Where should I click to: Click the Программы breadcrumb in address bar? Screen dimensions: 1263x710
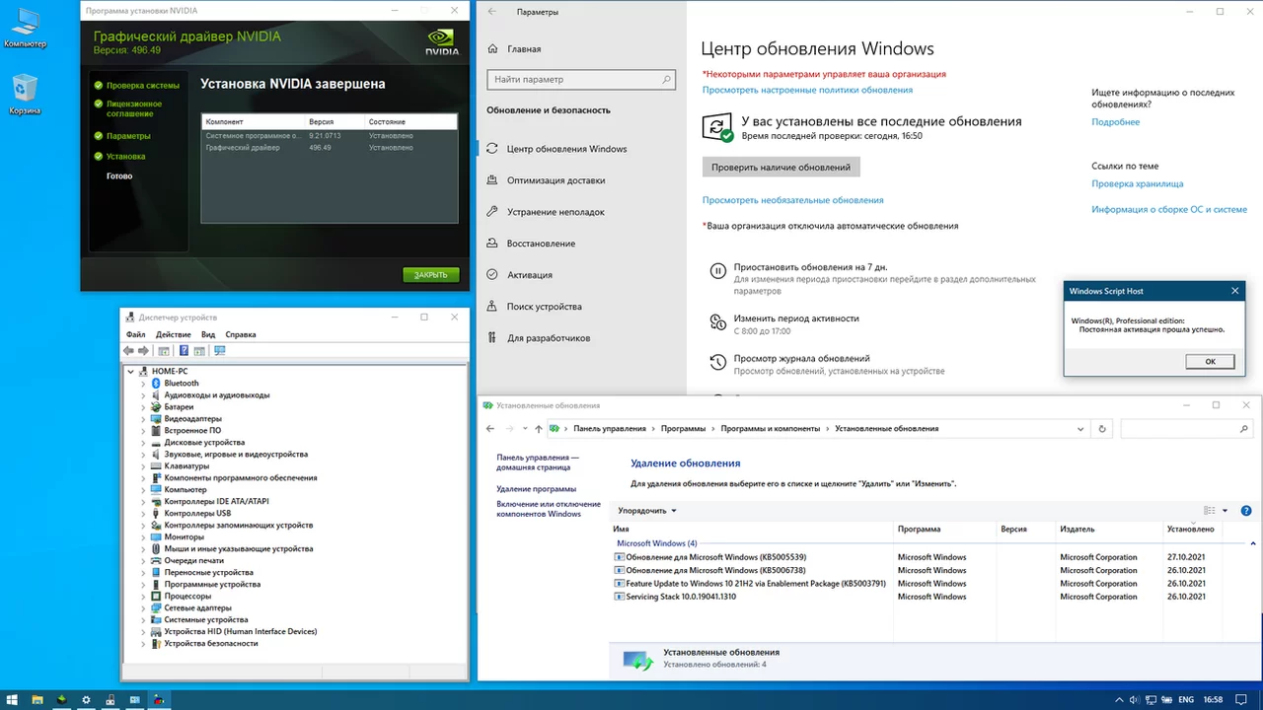coord(683,429)
